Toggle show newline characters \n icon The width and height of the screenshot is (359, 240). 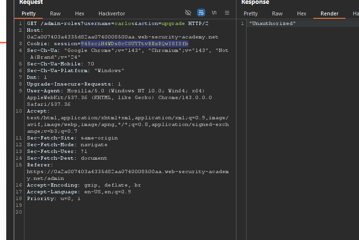coord(214,13)
